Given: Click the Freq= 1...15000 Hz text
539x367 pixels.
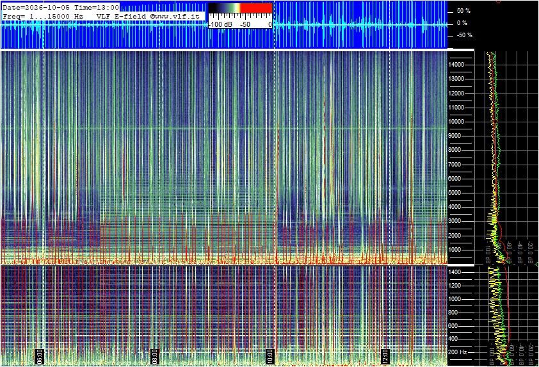Looking at the screenshot, I should tap(43, 16).
